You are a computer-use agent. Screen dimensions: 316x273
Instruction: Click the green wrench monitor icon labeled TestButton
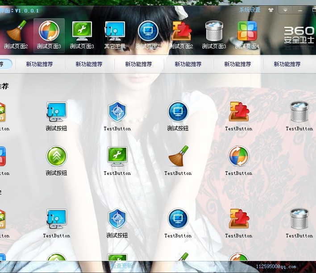(x=117, y=161)
